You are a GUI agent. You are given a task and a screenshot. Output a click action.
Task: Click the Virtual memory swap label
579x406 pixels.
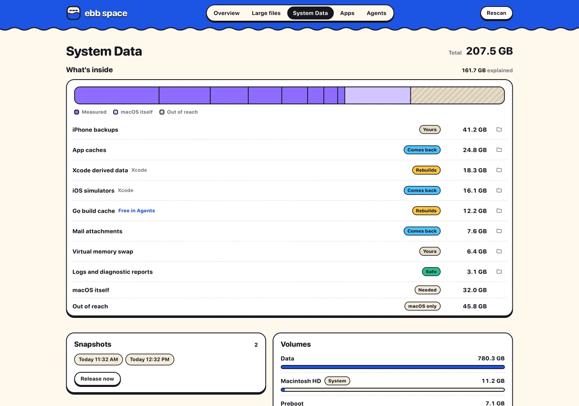point(103,251)
